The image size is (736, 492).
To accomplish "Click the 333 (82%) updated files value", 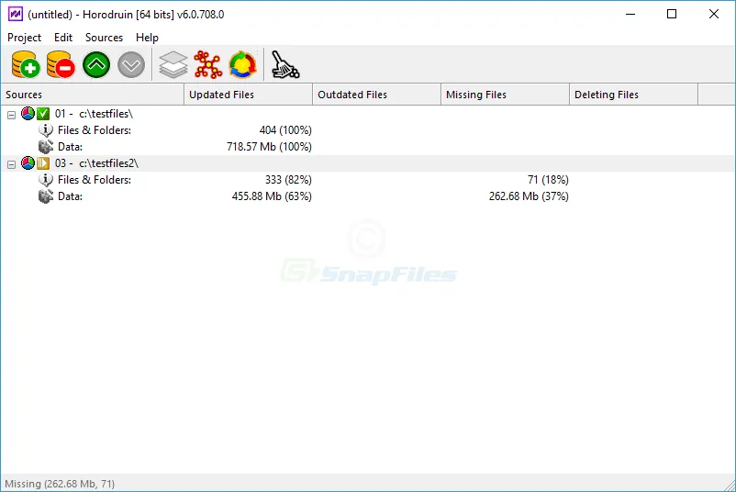I will [x=288, y=180].
